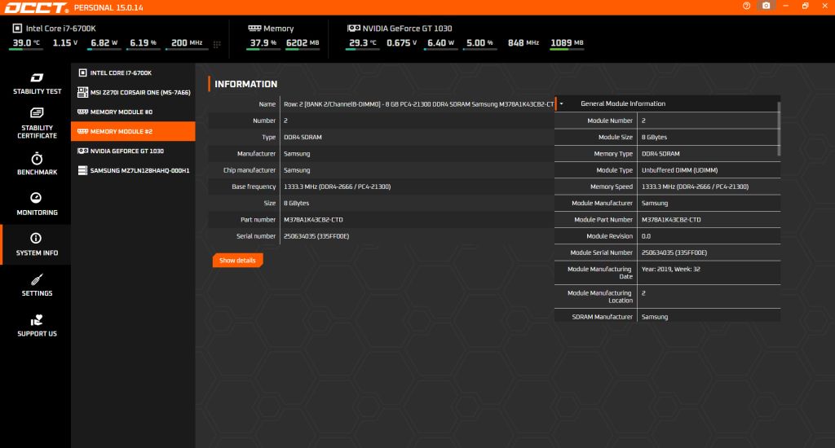The width and height of the screenshot is (835, 448).
Task: Open Settings tools icon
Action: 36,279
